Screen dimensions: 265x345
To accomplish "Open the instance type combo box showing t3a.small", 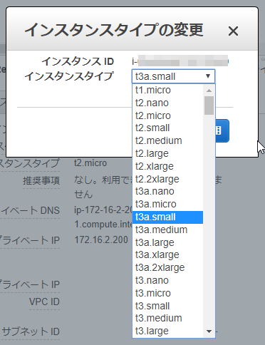I will [x=173, y=76].
